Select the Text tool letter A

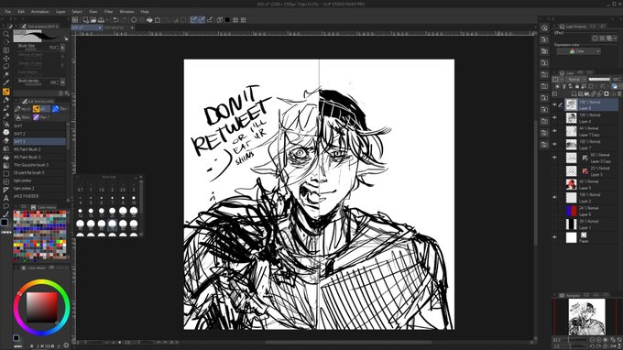coord(6,198)
